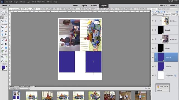Toggle visibility of Shape 4 layer
179x100 pixels.
point(153,57)
